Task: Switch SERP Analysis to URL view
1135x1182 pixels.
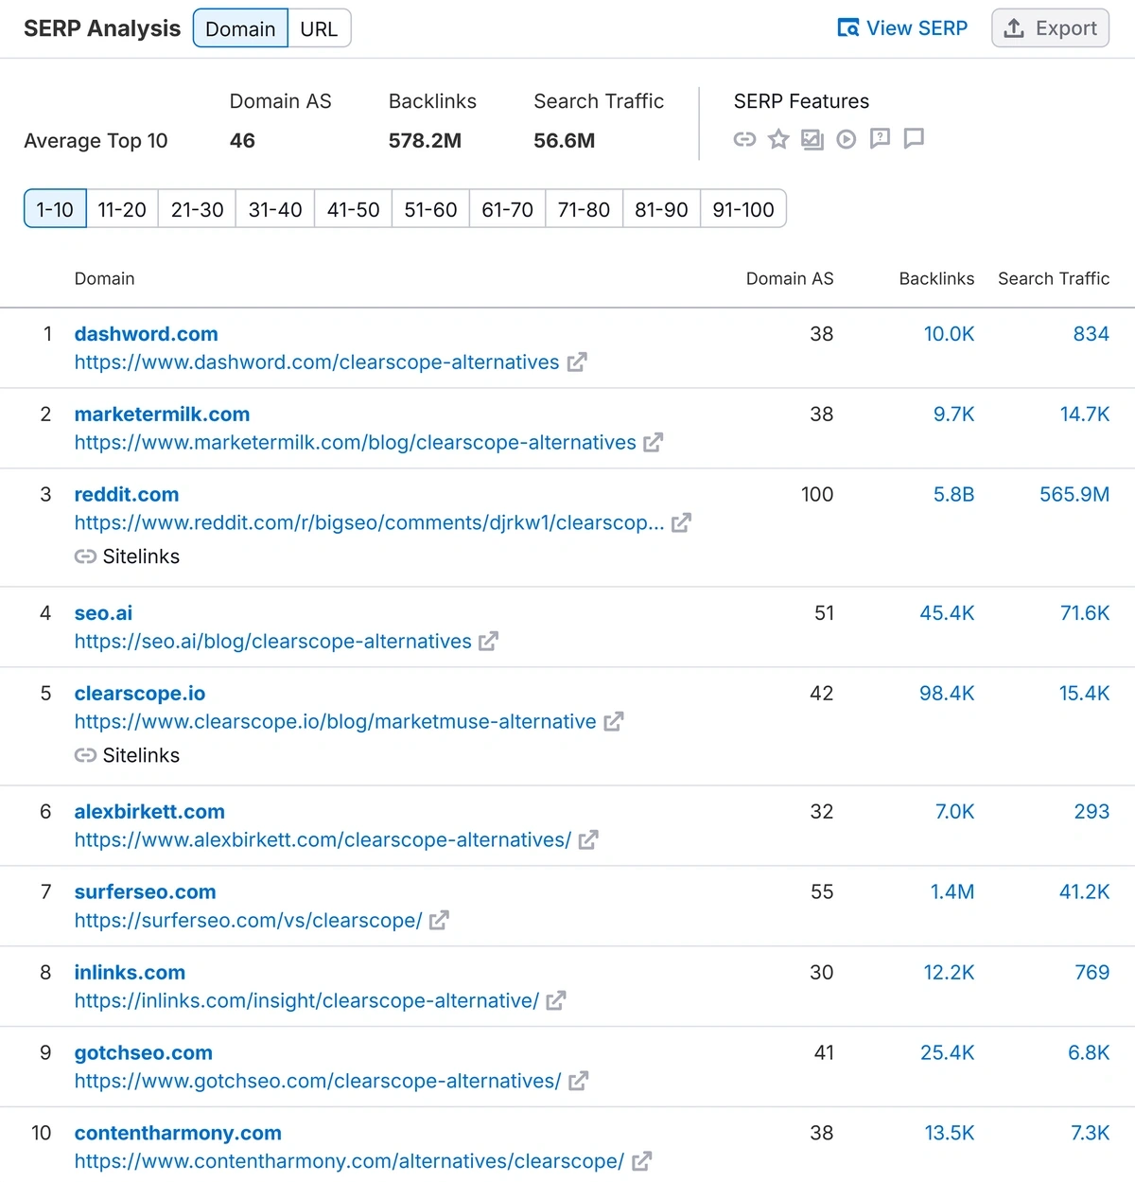Action: [x=319, y=28]
